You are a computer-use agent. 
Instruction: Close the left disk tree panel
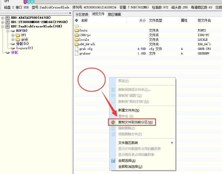tap(70, 13)
